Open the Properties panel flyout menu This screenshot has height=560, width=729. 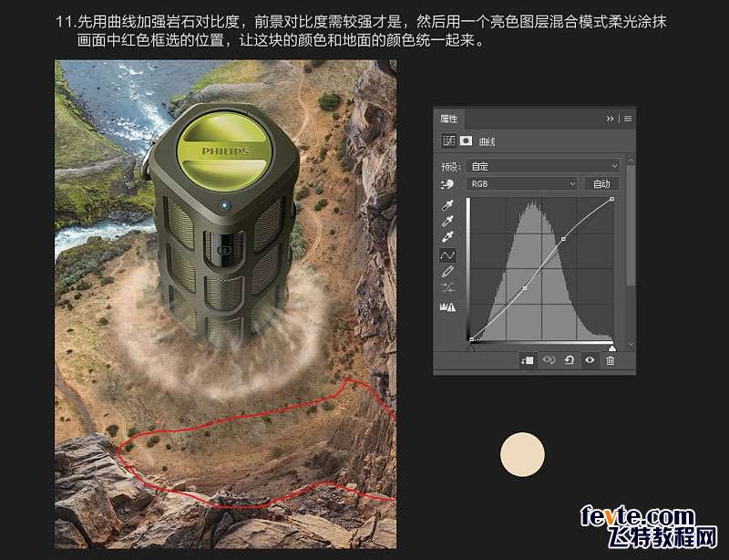[x=628, y=119]
